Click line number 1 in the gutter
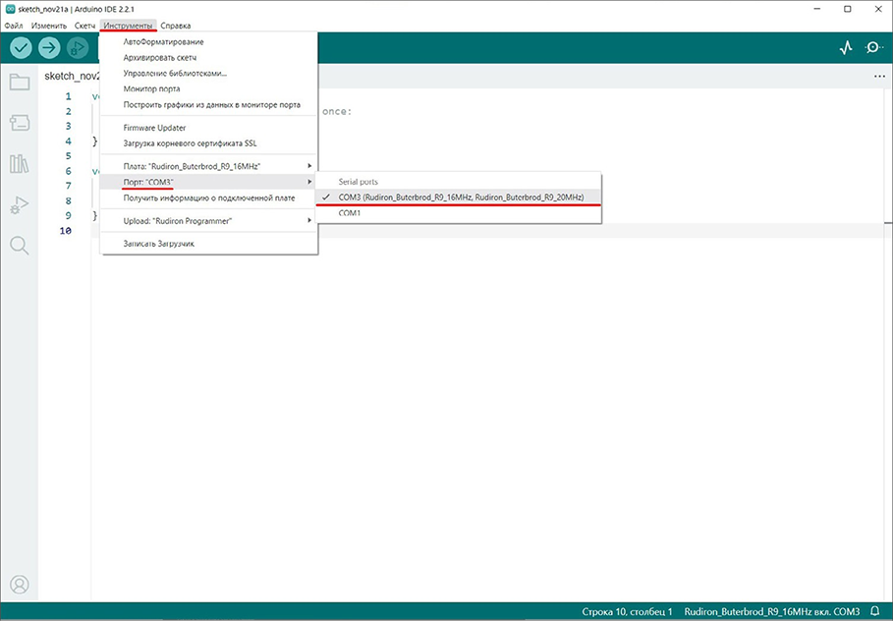Screen dimensions: 893x621 pos(69,96)
